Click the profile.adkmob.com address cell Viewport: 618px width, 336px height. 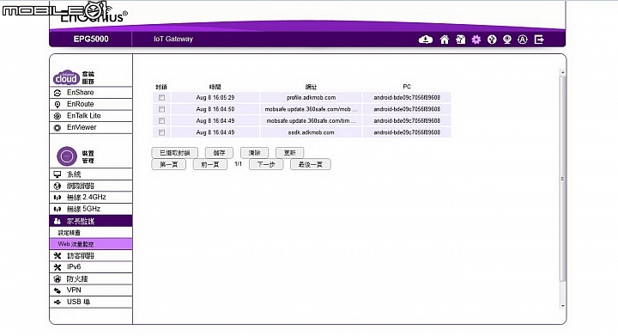[x=311, y=97]
